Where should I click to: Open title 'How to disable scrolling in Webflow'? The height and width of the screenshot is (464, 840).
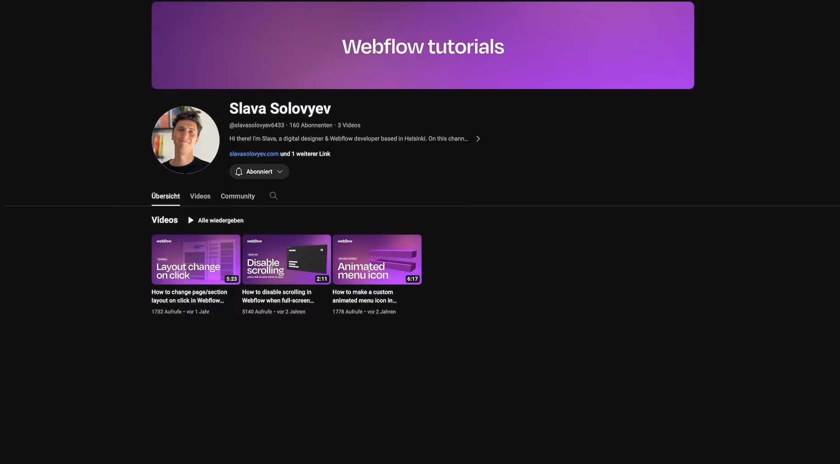pyautogui.click(x=278, y=296)
